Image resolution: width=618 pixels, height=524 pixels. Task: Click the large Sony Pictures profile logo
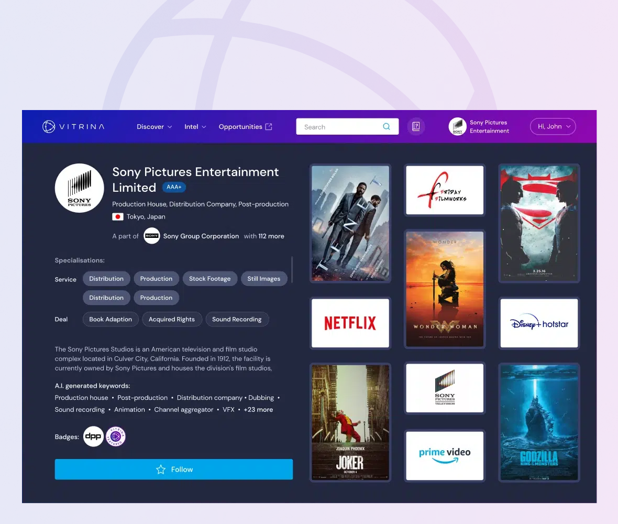point(79,188)
